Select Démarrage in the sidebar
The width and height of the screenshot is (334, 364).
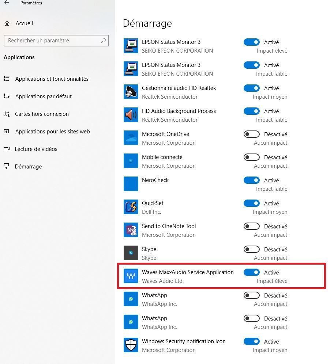point(29,166)
